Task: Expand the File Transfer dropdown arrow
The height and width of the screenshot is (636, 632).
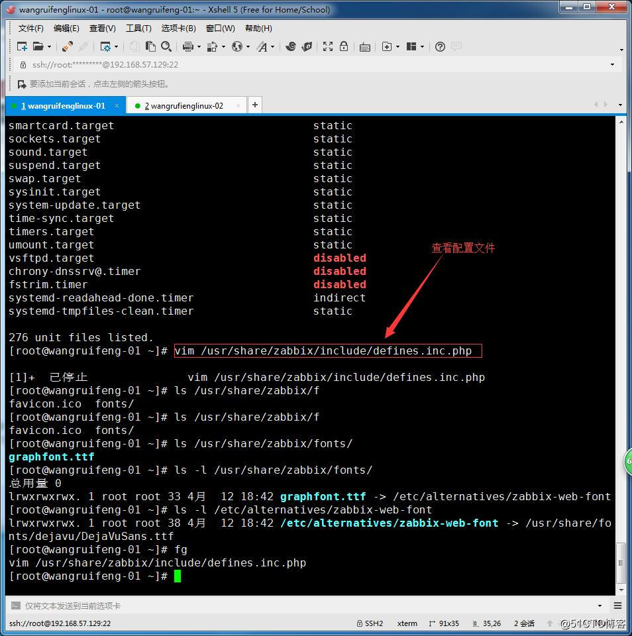Action: coord(223,47)
